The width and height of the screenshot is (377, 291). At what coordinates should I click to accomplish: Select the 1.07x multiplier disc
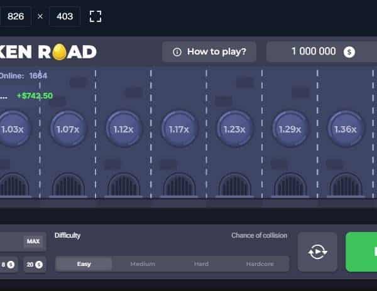68,129
